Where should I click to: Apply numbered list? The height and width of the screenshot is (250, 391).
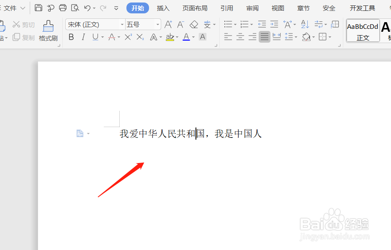pyautogui.click(x=244, y=24)
